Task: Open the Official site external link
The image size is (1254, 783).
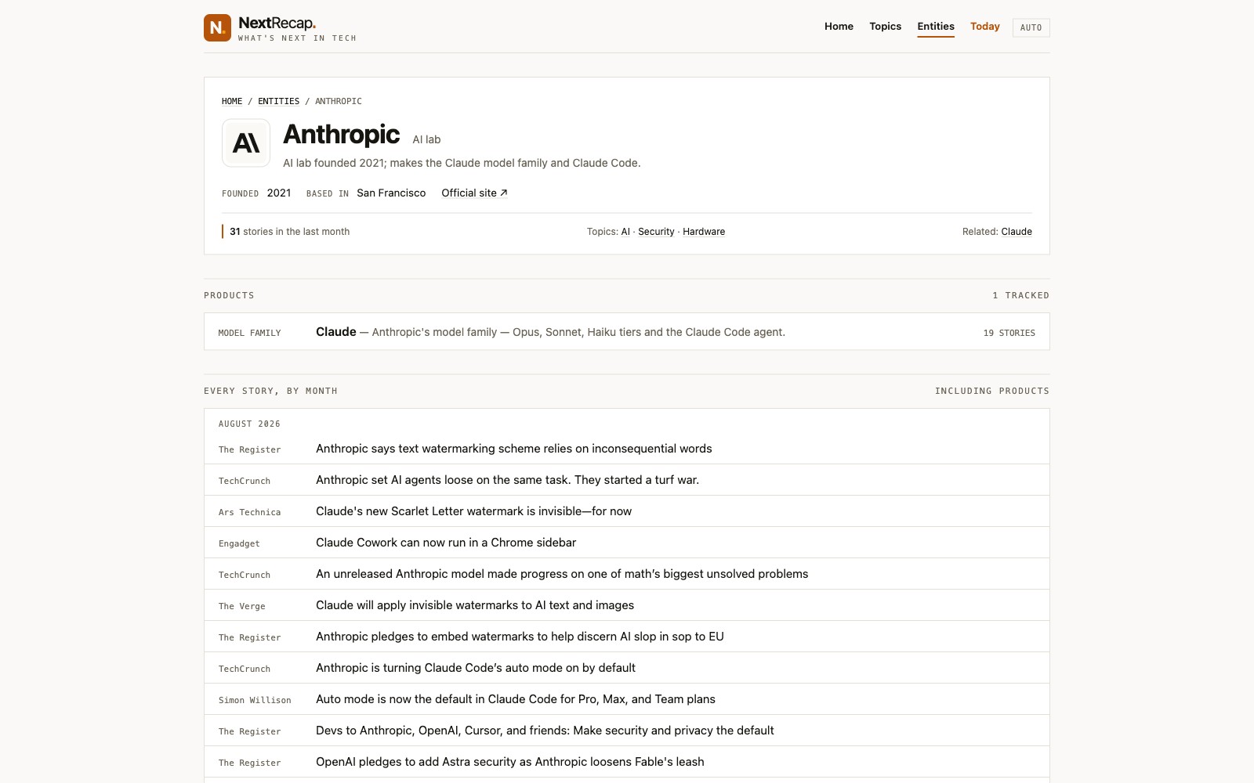Action: coord(474,193)
